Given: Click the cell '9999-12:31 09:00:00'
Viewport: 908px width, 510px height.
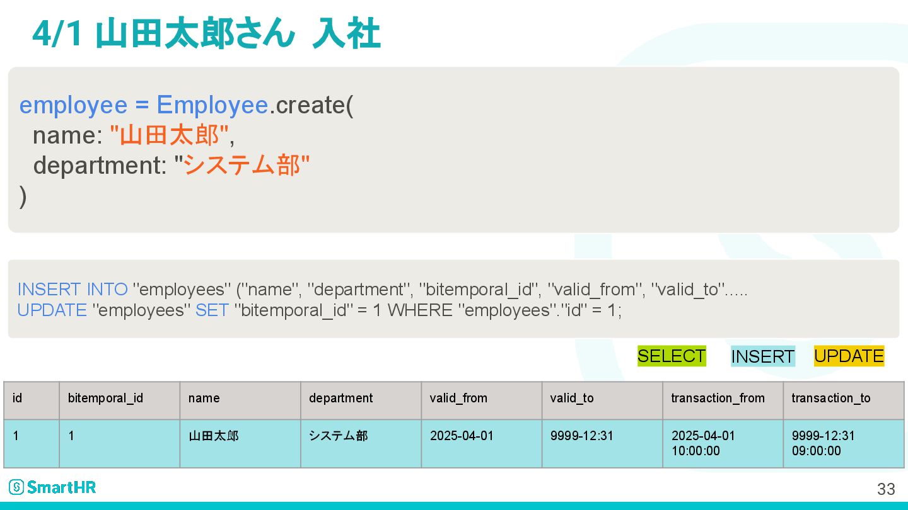Looking at the screenshot, I should 844,444.
